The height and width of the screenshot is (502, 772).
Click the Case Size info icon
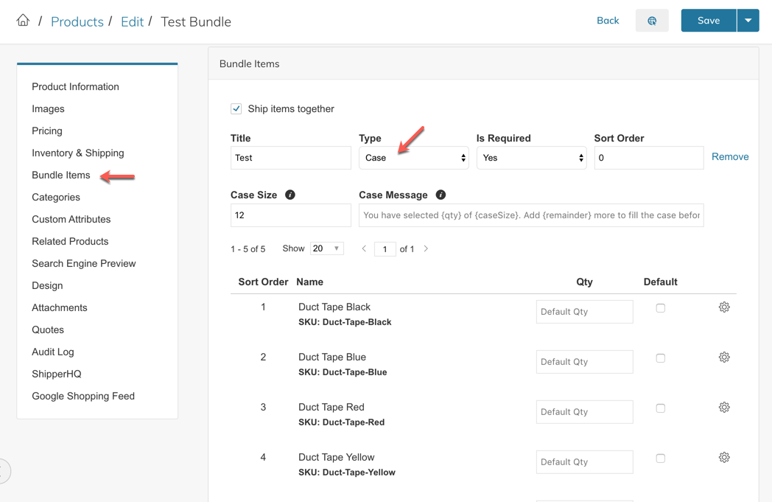coord(290,195)
